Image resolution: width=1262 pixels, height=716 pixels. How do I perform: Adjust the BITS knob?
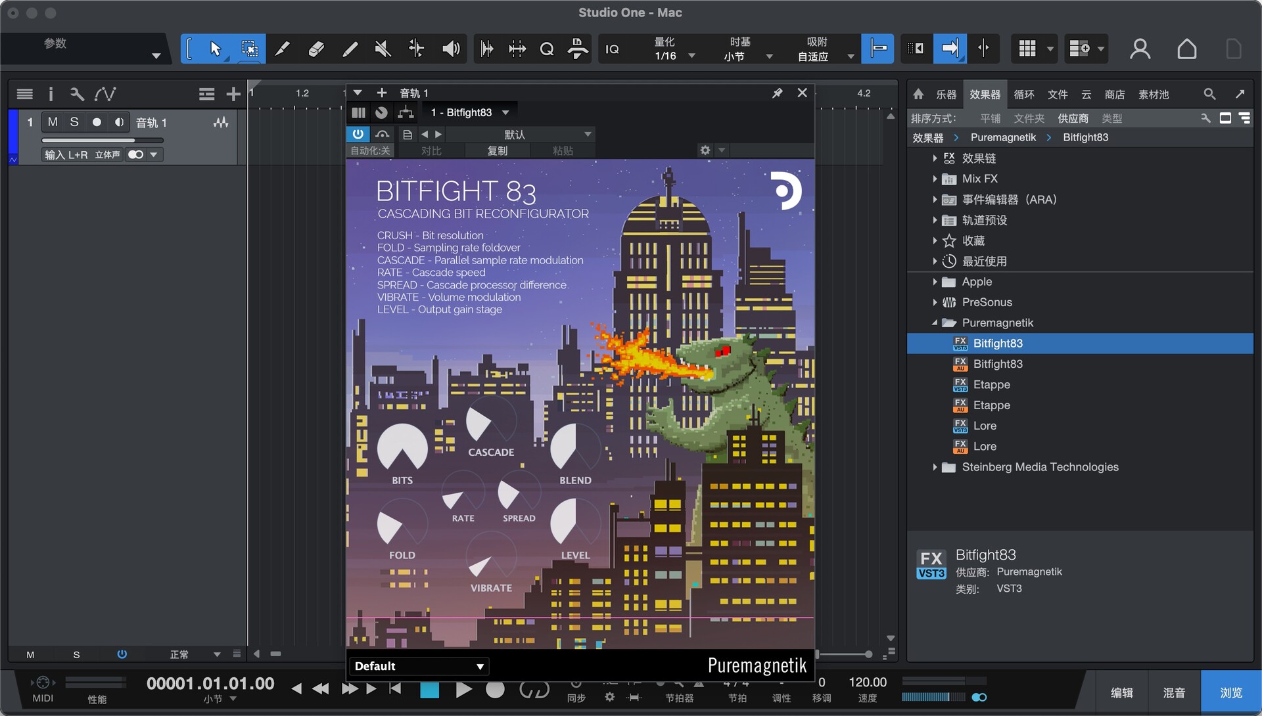click(402, 449)
